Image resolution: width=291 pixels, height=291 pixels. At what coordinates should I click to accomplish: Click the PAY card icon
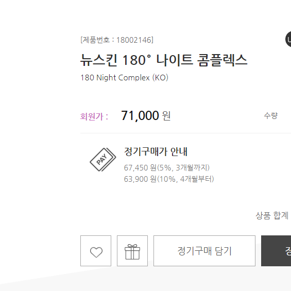(103, 160)
